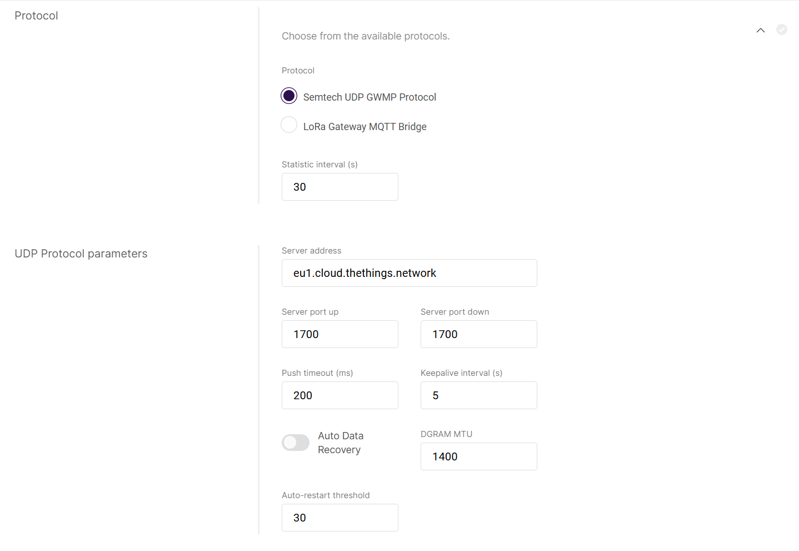Edit the Server port down field
799x551 pixels.
pos(478,334)
